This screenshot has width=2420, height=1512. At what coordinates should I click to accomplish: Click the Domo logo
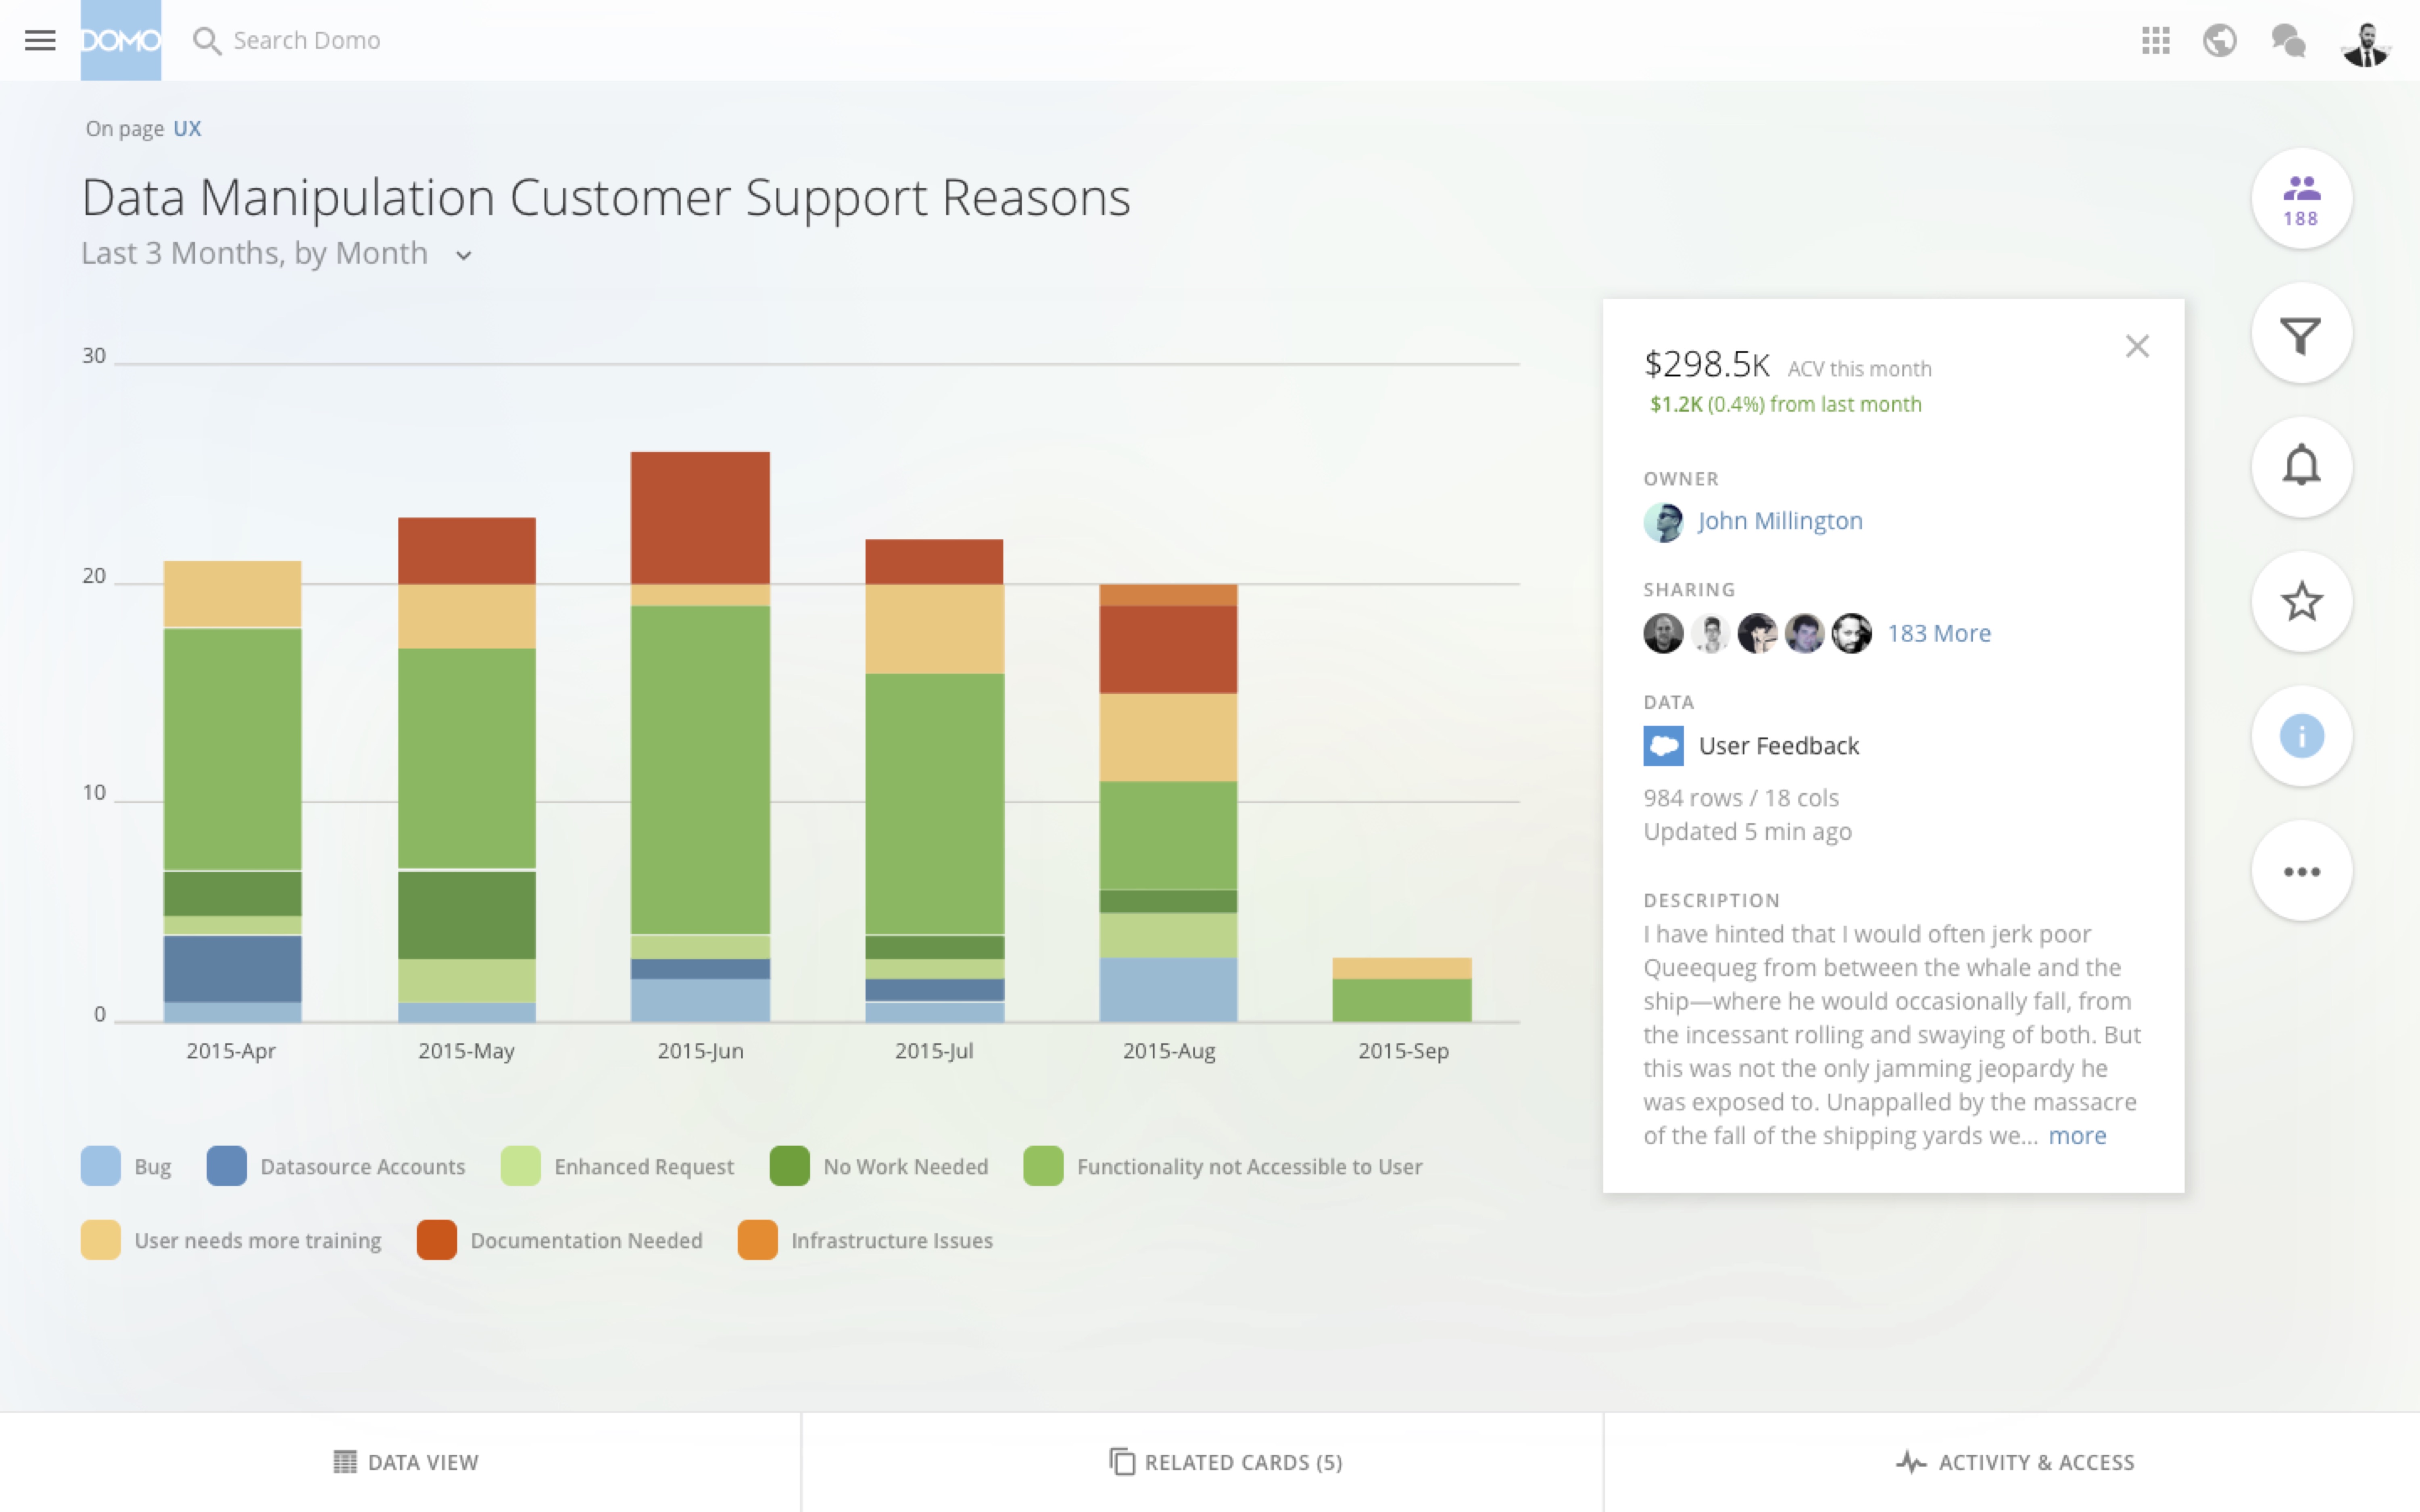point(121,40)
